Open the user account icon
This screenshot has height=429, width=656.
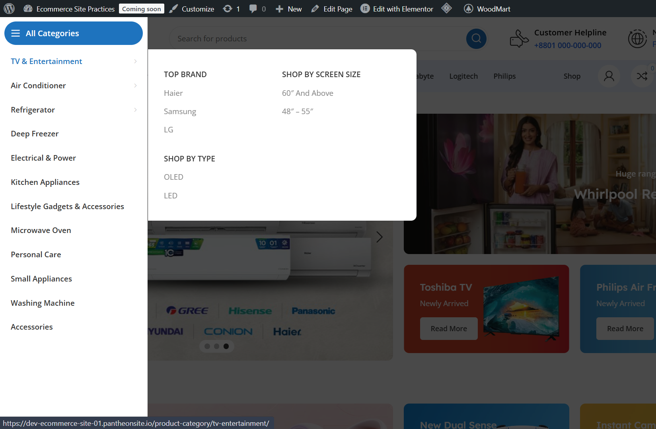tap(609, 76)
